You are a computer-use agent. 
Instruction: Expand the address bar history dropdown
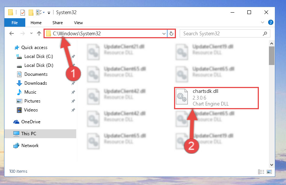(164, 34)
